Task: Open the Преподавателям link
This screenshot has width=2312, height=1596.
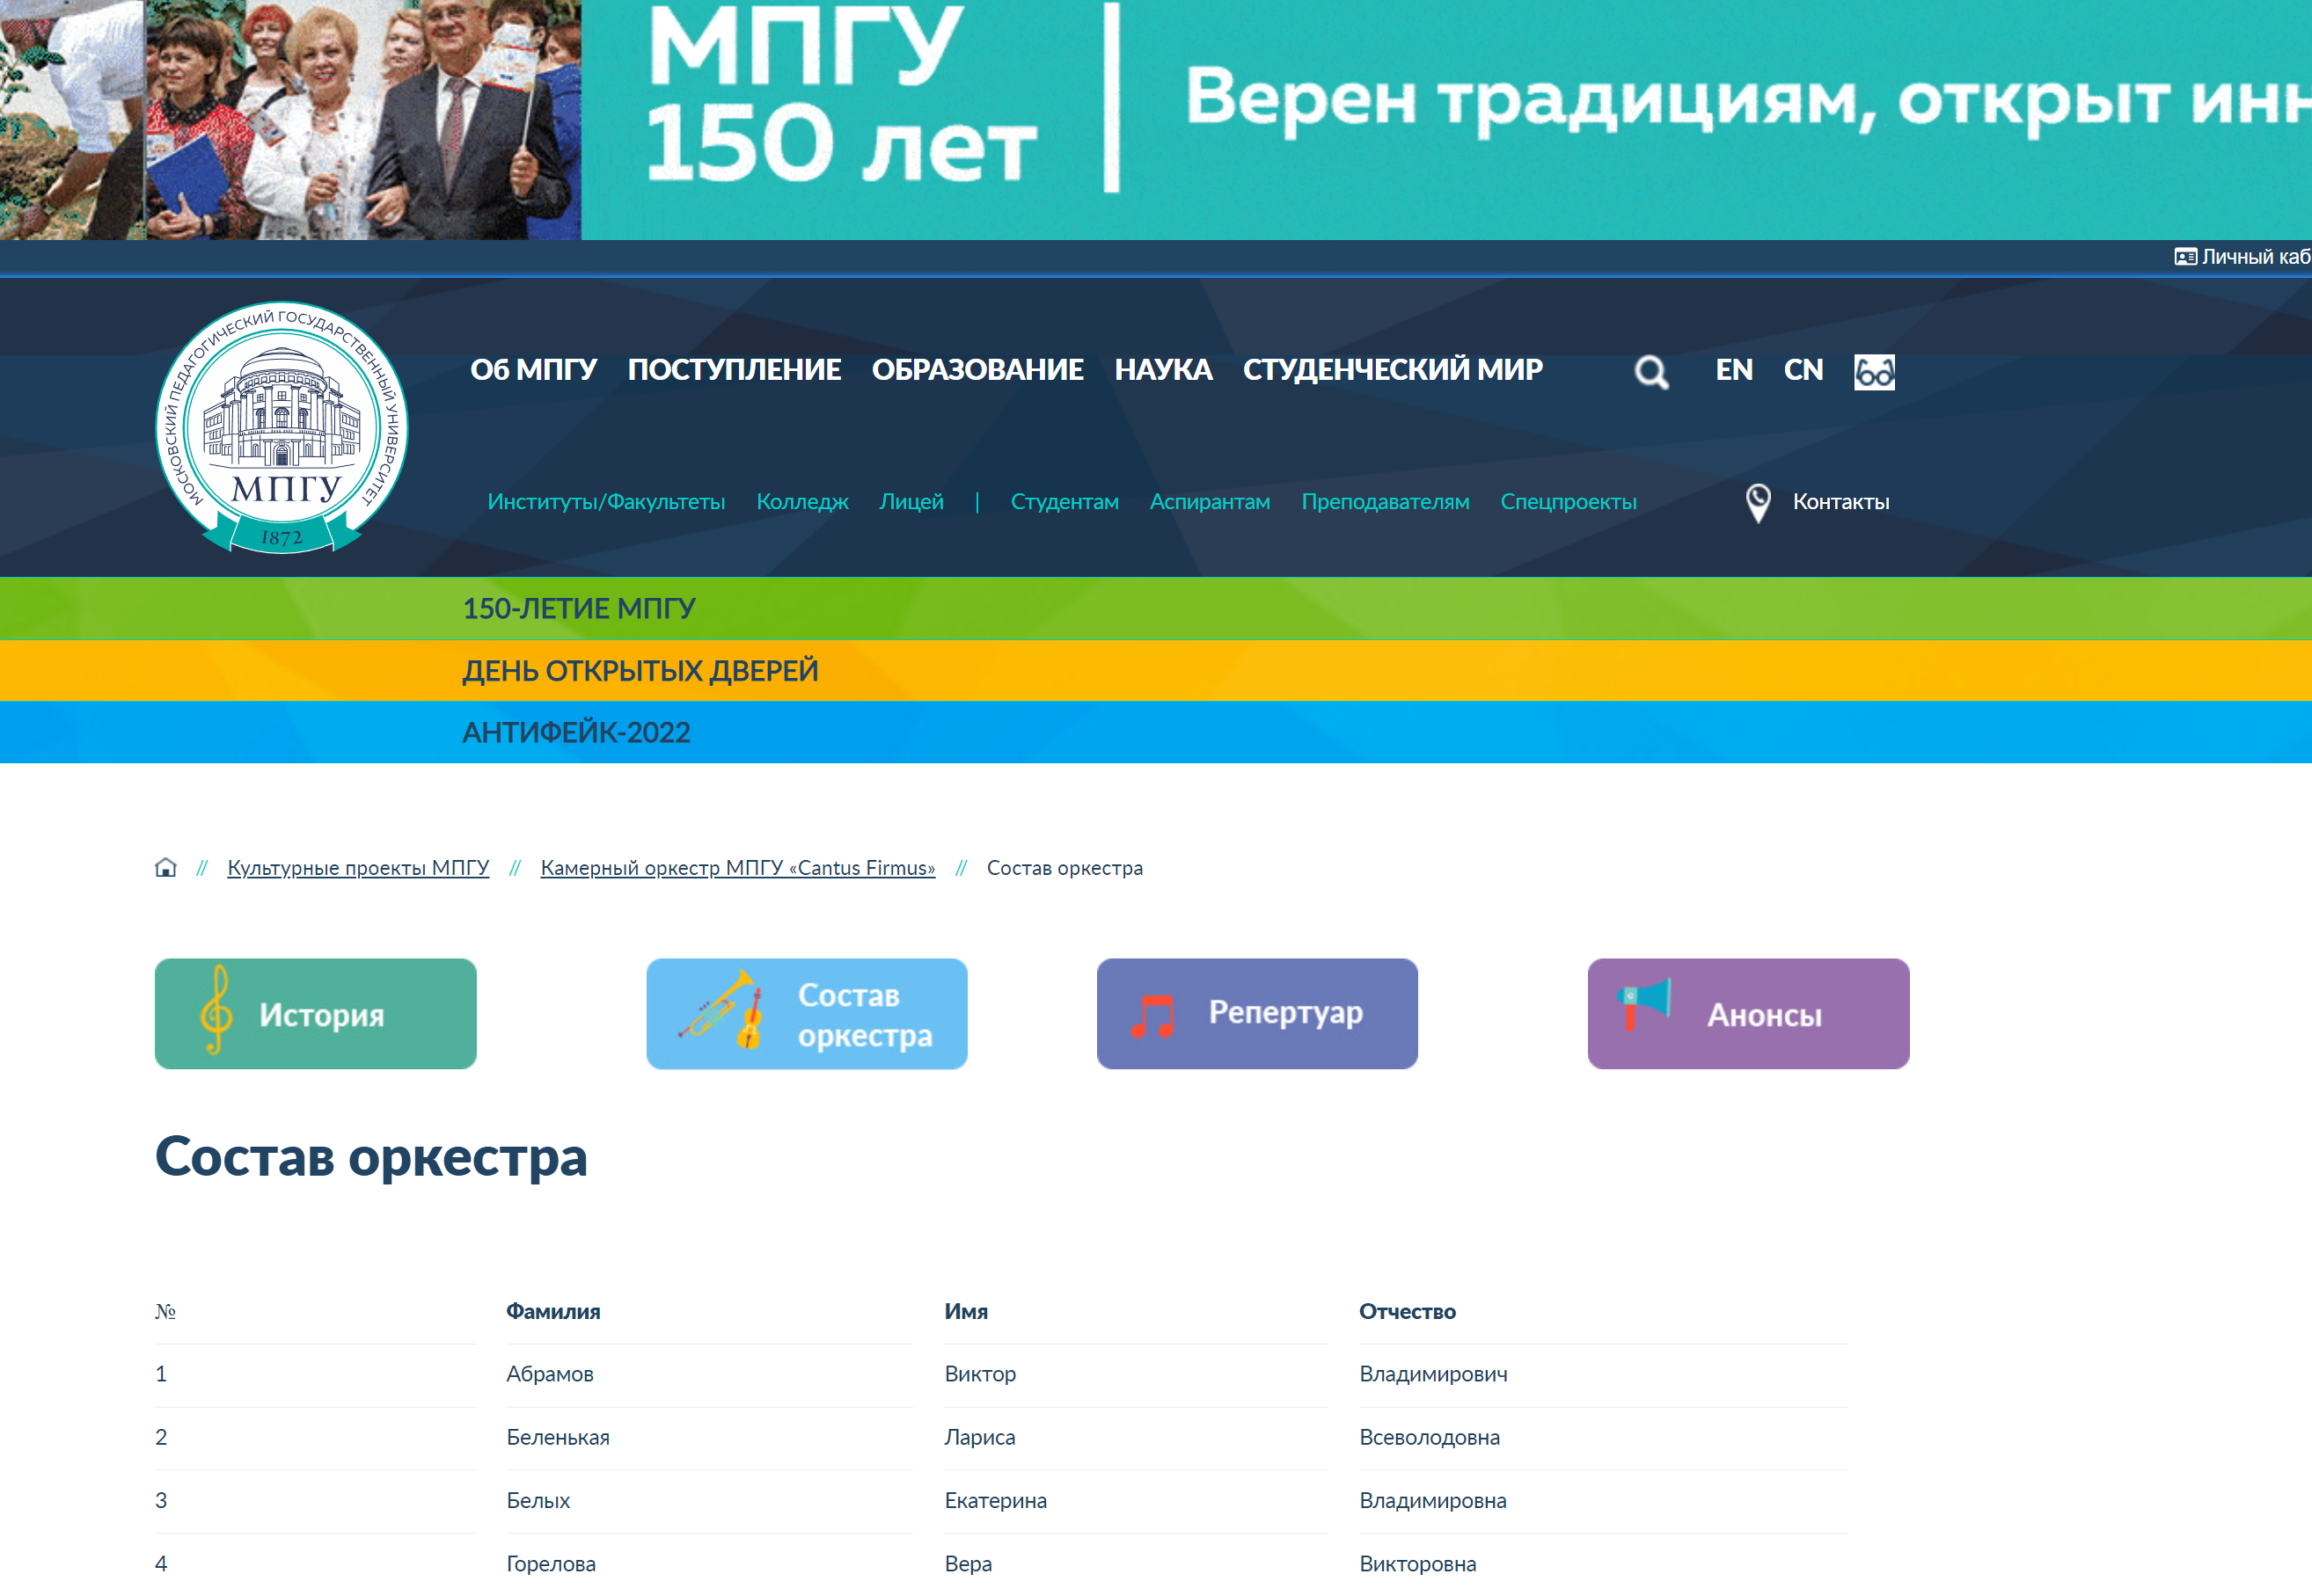Action: coord(1385,502)
